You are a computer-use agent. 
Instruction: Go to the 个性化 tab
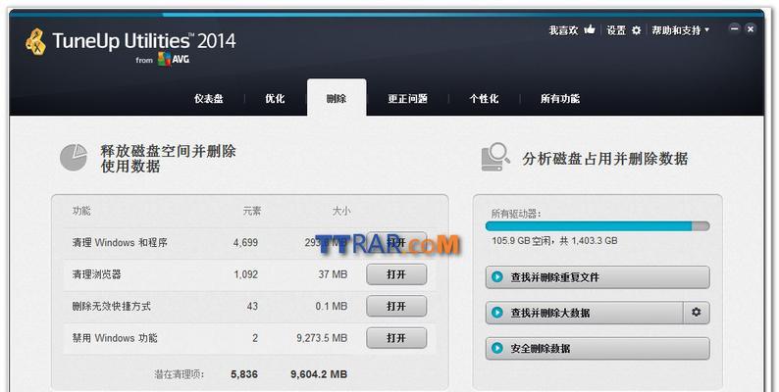(484, 99)
